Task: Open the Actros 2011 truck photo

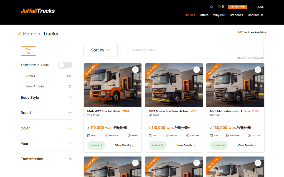Action: coord(174,85)
